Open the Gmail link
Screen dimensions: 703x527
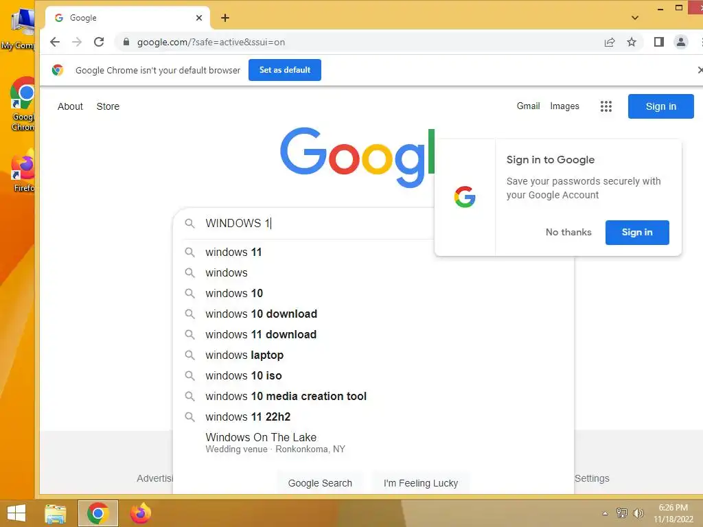click(528, 106)
